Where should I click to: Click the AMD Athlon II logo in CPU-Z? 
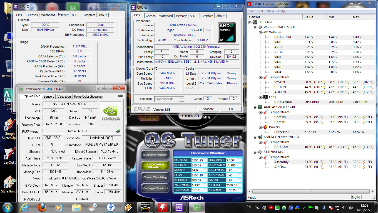(x=227, y=32)
